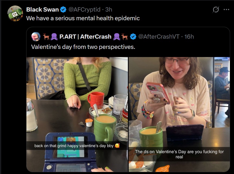This screenshot has height=174, width=234.
Task: Click the 'Valentine's day from two perspectives' text
Action: [x=83, y=47]
